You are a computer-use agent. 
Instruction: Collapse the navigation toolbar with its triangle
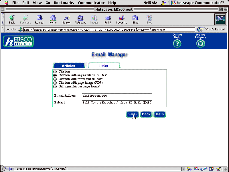(x=3, y=14)
